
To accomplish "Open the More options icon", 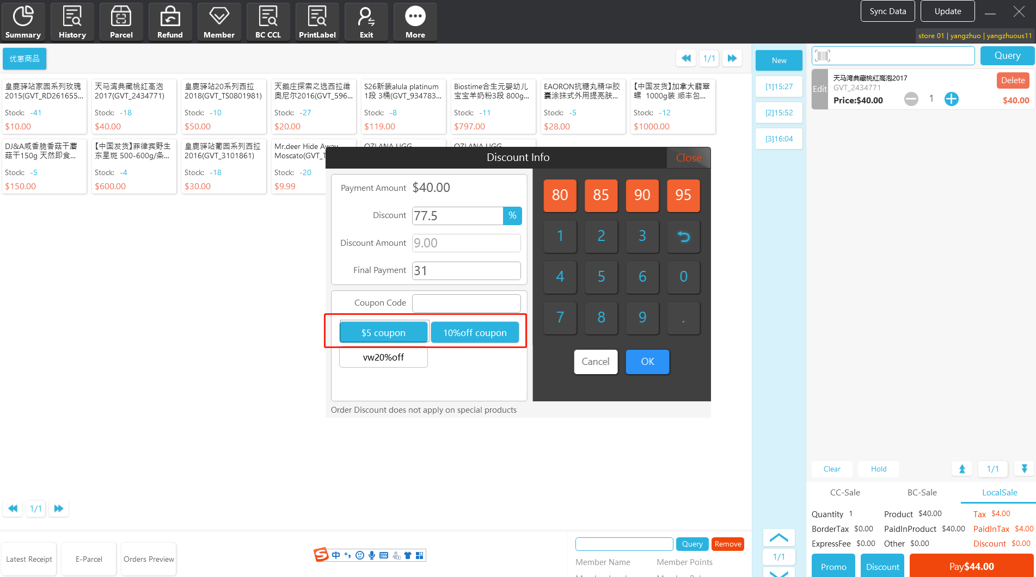I will (415, 22).
